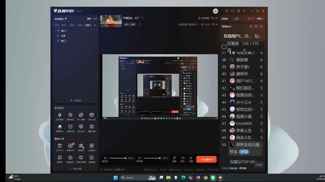Switch to the 场景 3 tab
Viewport: 325px width, 182px height.
point(80,25)
